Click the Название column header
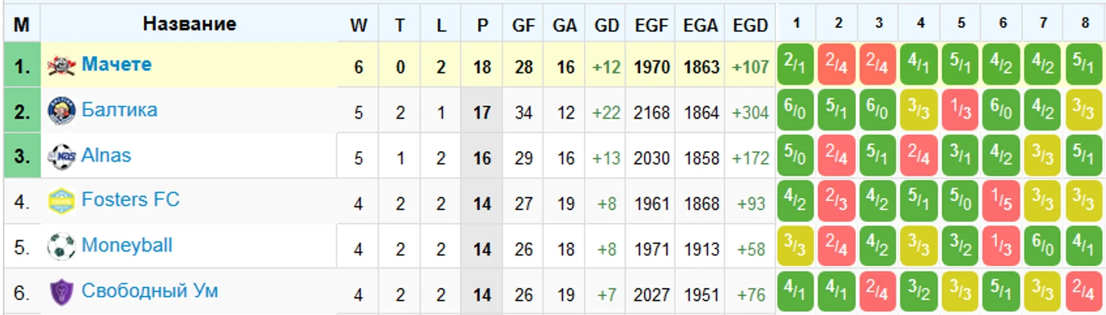 [x=189, y=24]
